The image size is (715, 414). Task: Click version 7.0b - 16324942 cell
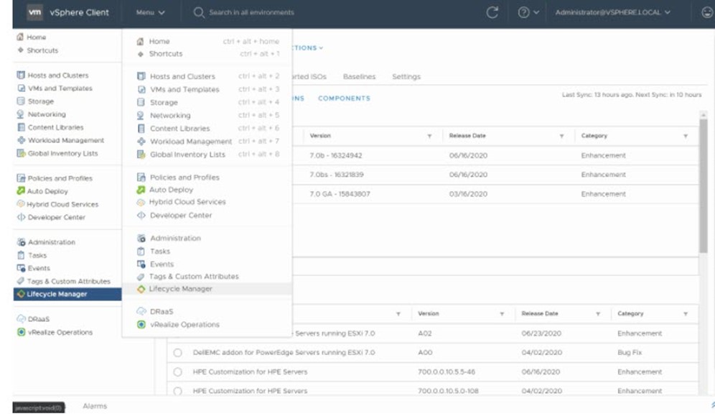click(336, 156)
